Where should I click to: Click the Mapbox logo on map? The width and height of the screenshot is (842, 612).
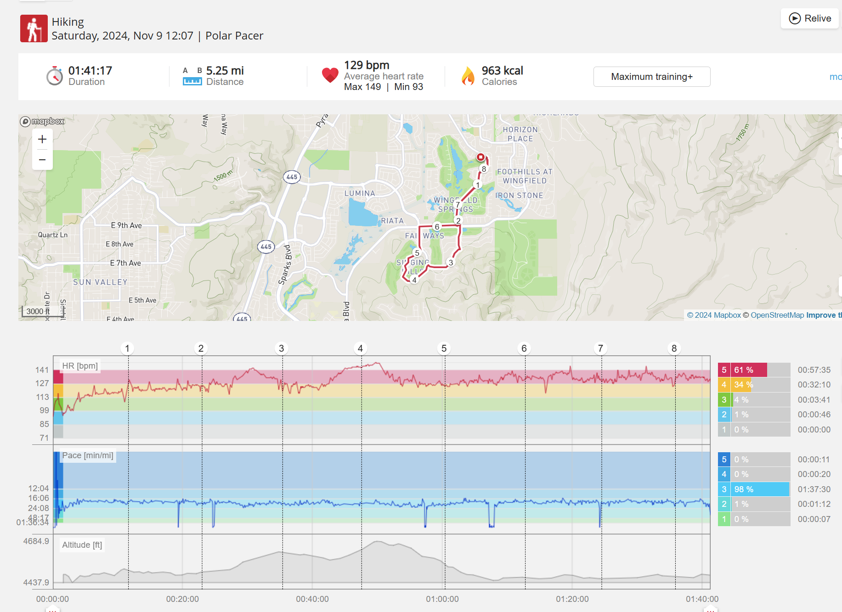42,121
